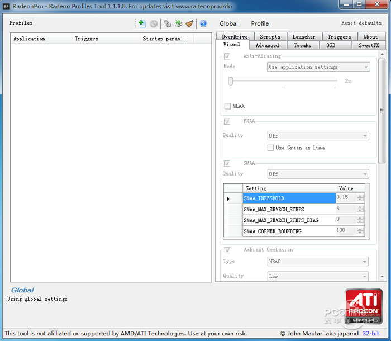Click the grayed-out remove profile icon
391x341 pixels.
point(154,23)
